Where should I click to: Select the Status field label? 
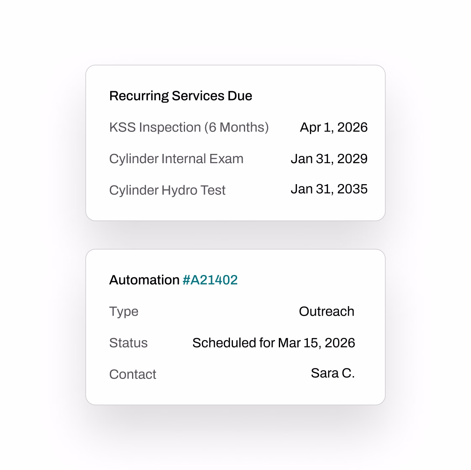[x=128, y=343]
